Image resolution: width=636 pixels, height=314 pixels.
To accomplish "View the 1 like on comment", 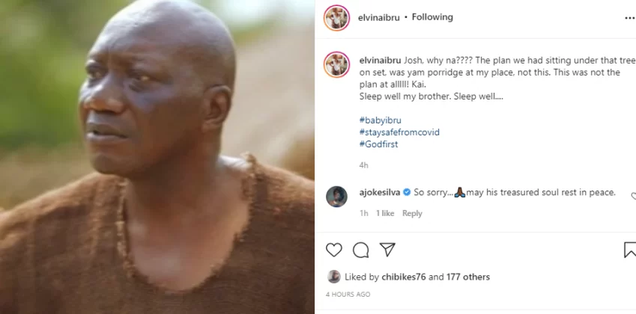I will (385, 213).
